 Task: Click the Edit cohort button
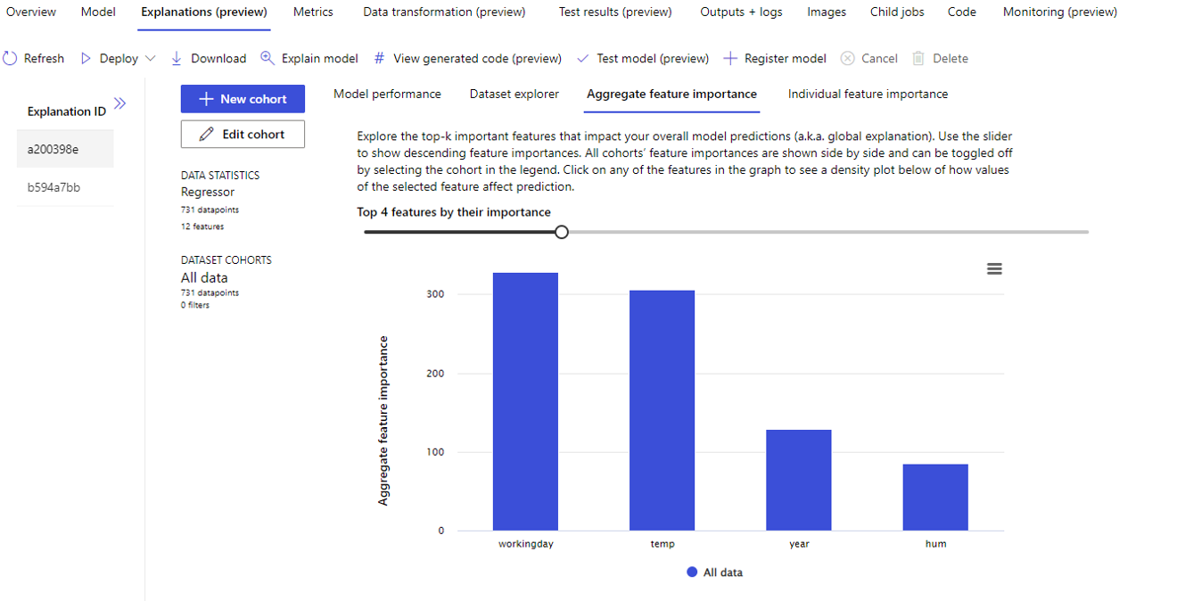[243, 134]
